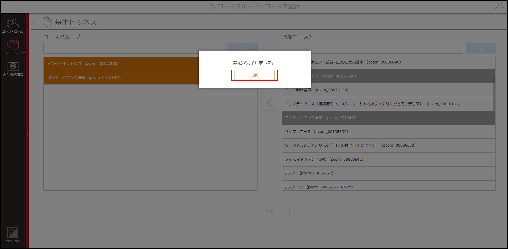Go back using the arrow beside 基本ビジネス

(x=34, y=22)
